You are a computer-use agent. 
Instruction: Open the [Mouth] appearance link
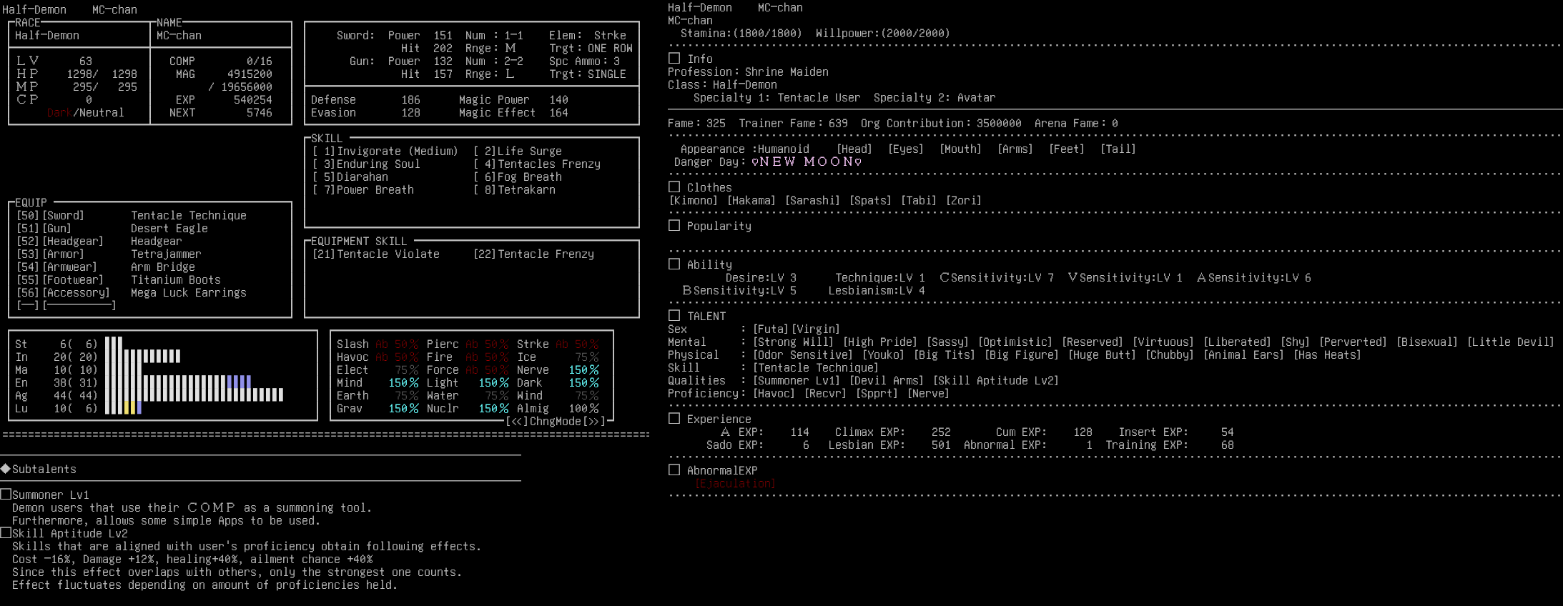[x=960, y=149]
